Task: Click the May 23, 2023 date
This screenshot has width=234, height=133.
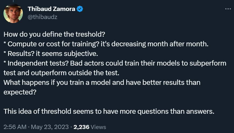Action: click(x=50, y=127)
